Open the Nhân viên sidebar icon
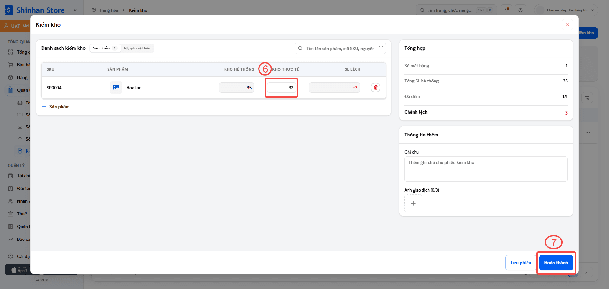 pyautogui.click(x=10, y=201)
